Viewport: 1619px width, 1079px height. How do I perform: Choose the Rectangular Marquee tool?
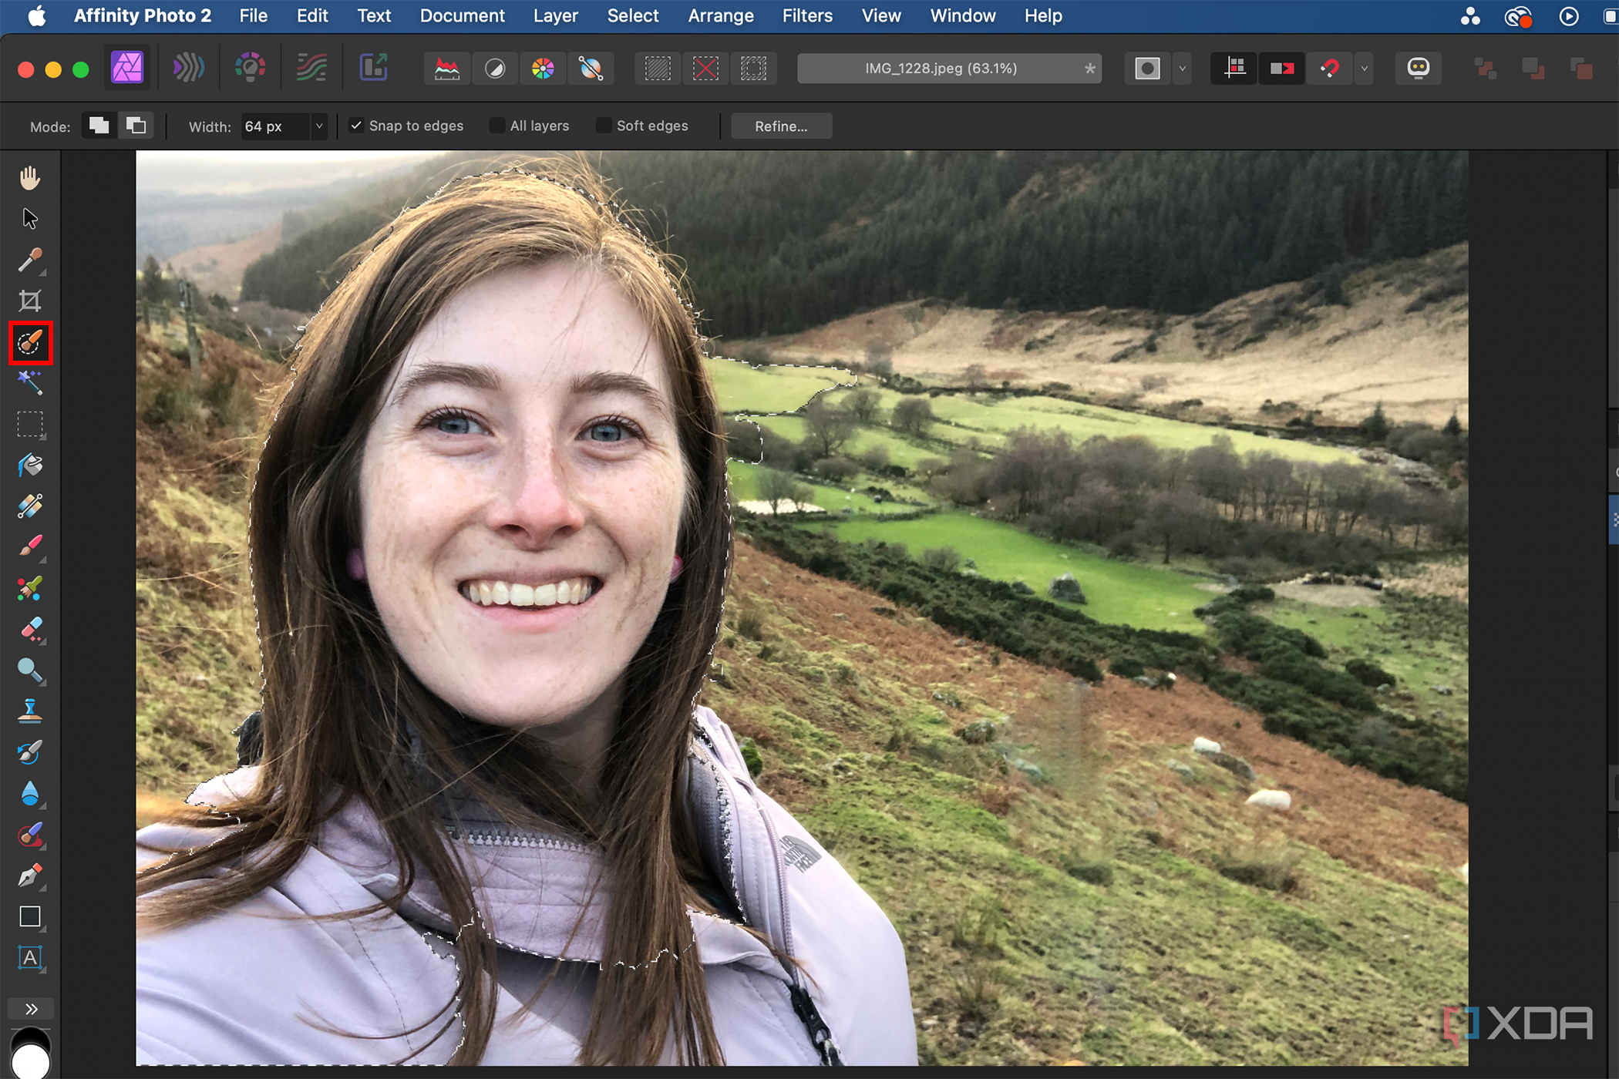[29, 424]
